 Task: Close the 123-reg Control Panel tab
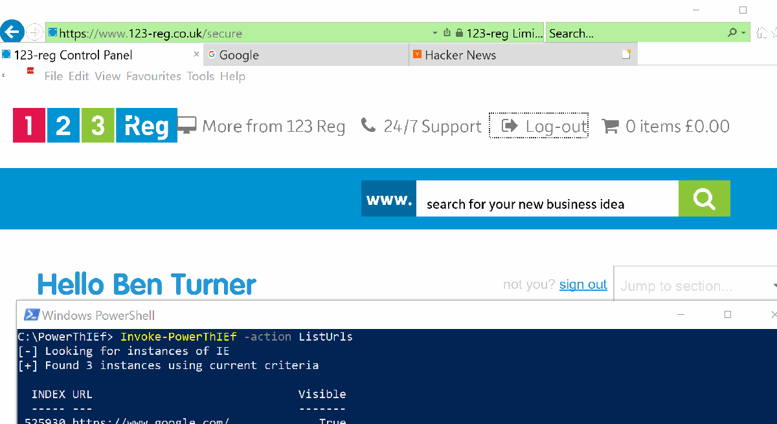click(x=196, y=55)
